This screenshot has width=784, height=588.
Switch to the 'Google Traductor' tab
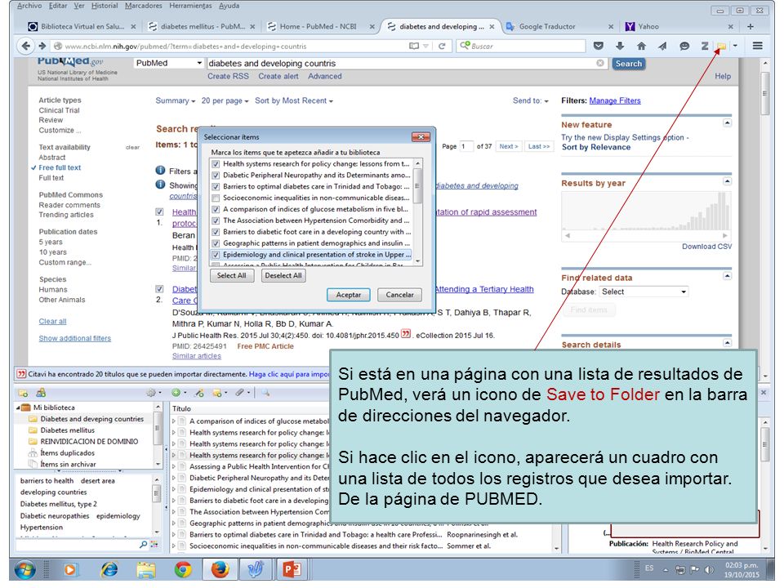[x=559, y=26]
